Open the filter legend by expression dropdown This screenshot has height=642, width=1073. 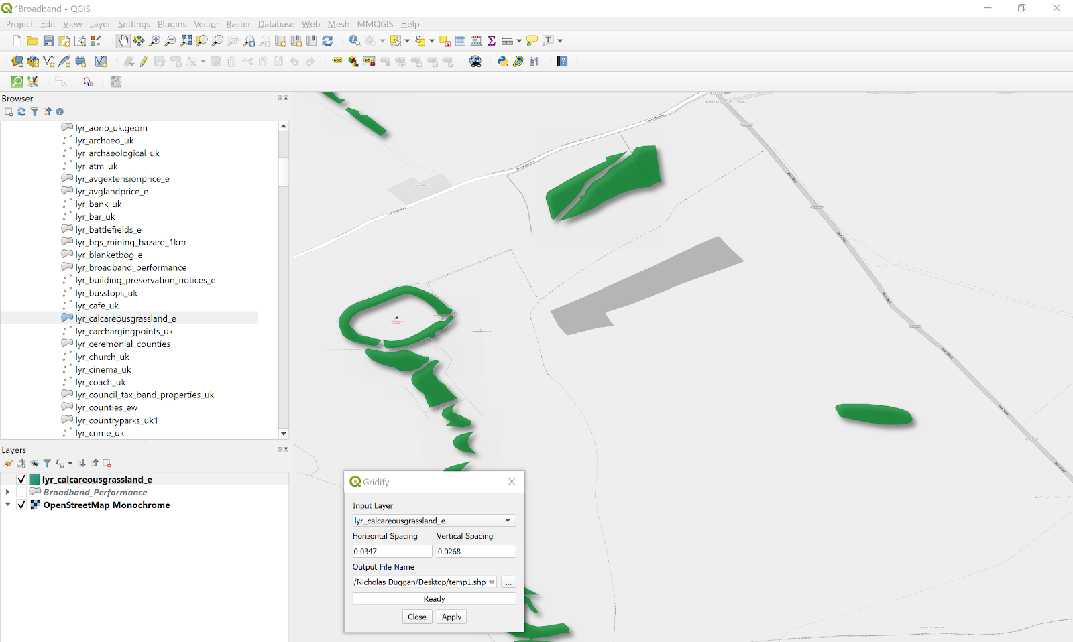pyautogui.click(x=70, y=463)
